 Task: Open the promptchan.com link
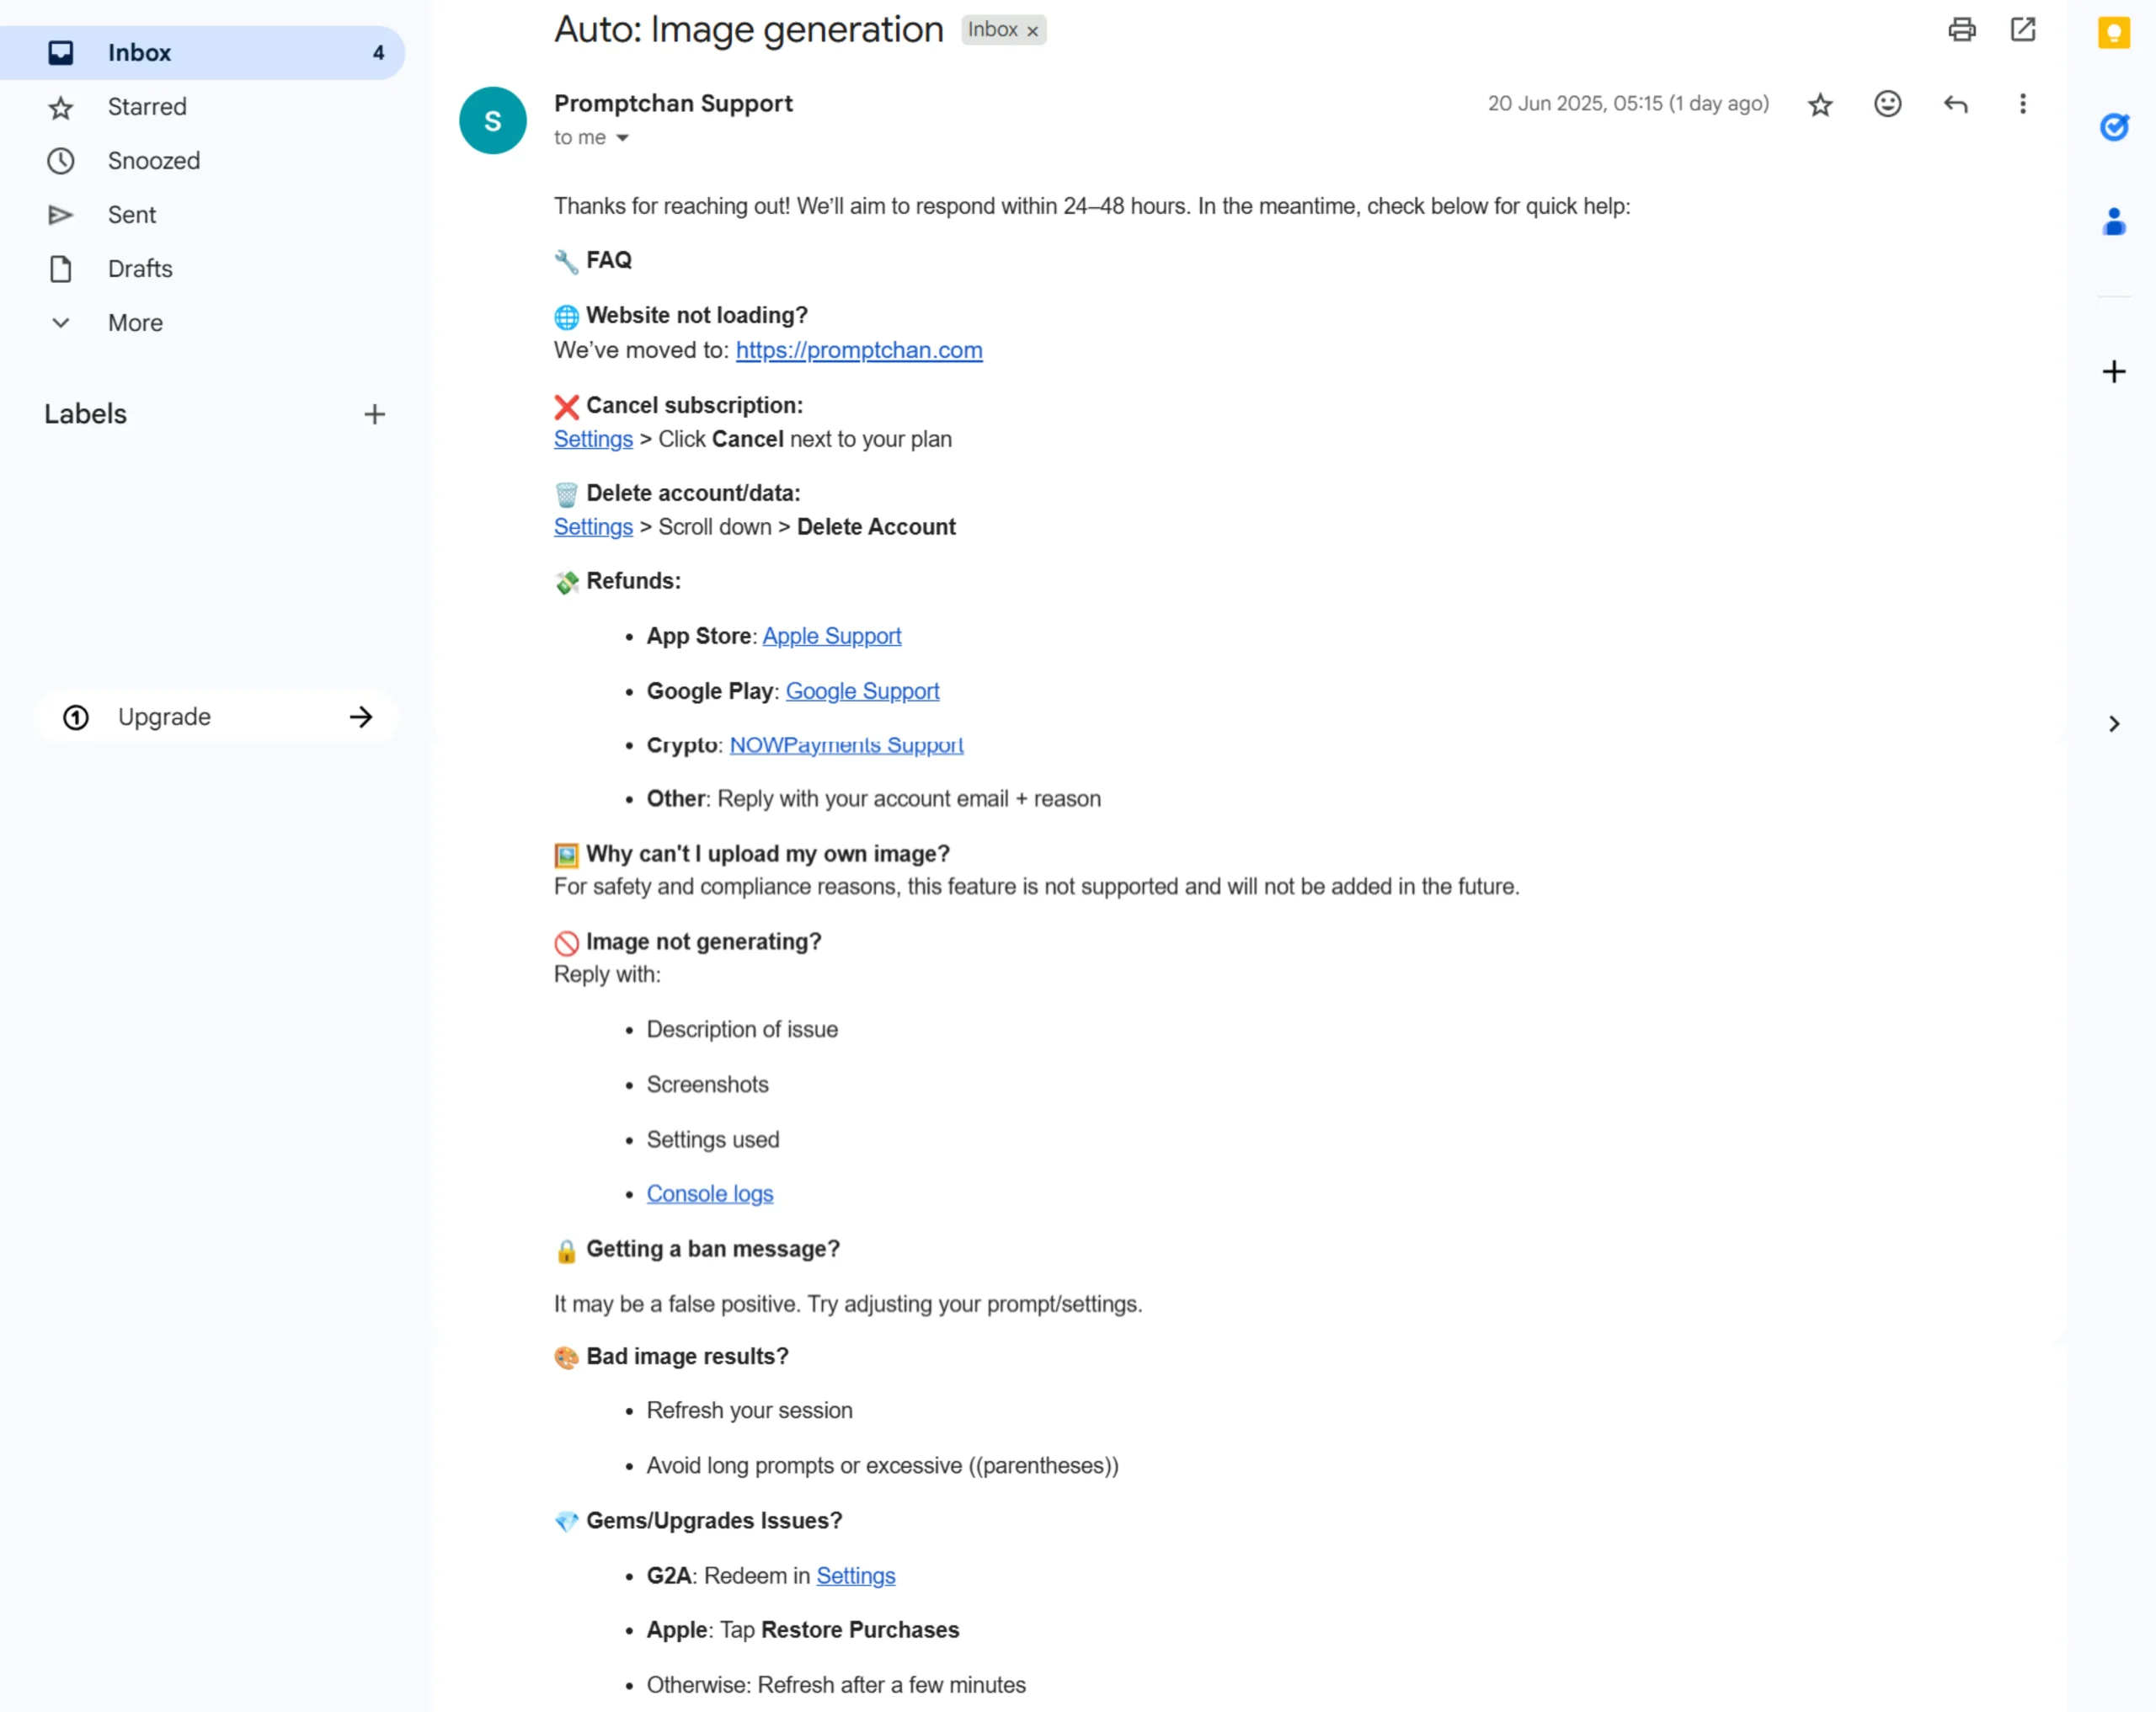click(x=859, y=350)
